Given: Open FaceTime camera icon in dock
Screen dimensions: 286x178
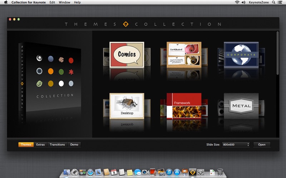Looking at the screenshot, I should point(145,172).
